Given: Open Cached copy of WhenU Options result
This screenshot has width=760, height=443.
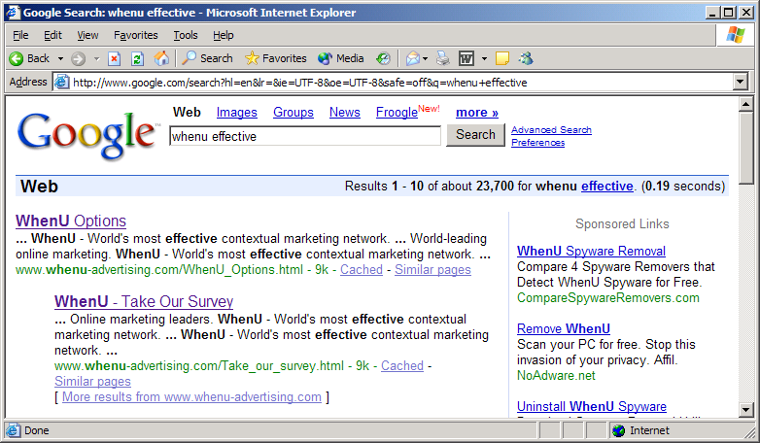Looking at the screenshot, I should click(x=362, y=269).
